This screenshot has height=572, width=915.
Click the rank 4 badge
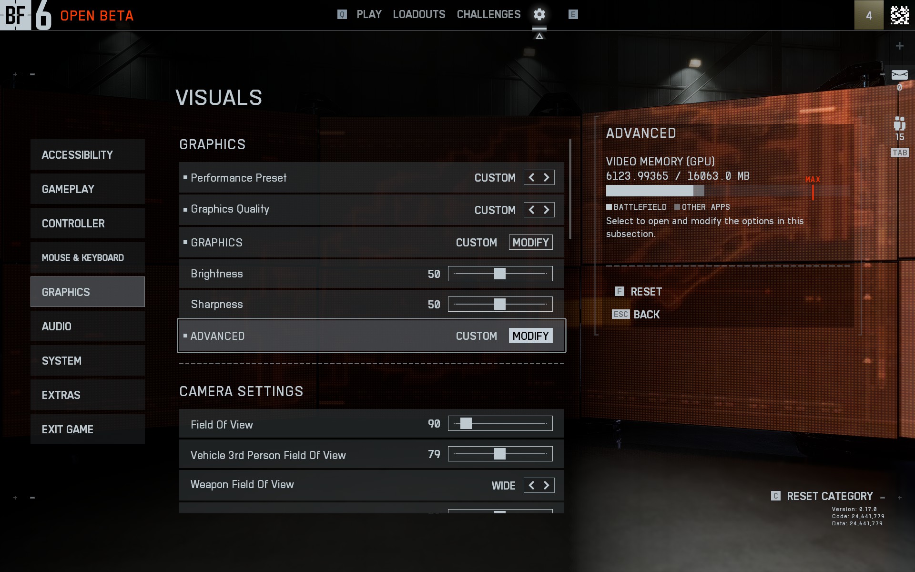pos(868,15)
